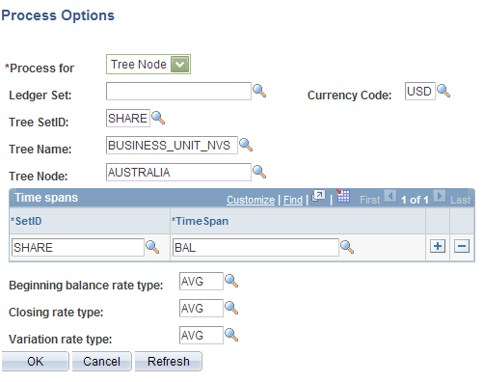Go to previous row arrow in grid

tap(390, 196)
